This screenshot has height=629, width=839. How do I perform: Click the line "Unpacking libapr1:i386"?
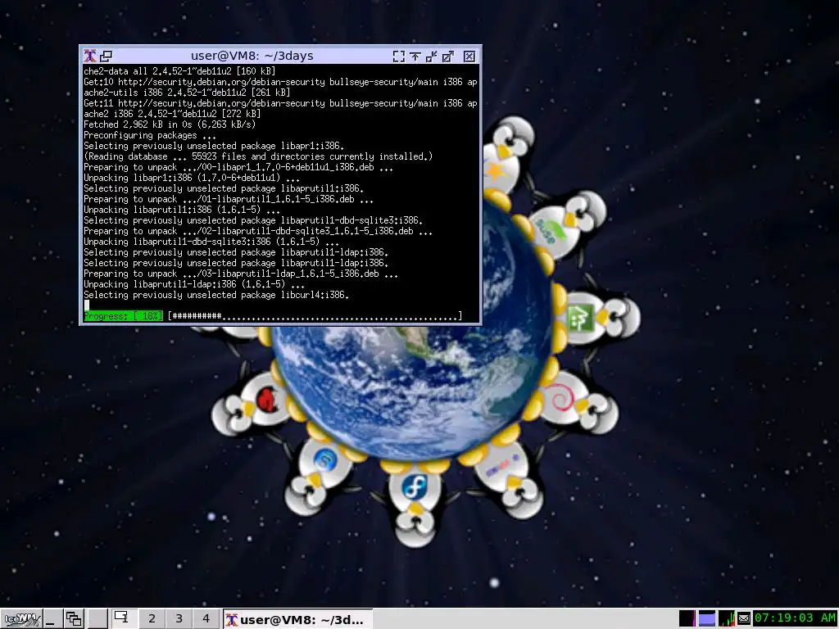pyautogui.click(x=192, y=178)
